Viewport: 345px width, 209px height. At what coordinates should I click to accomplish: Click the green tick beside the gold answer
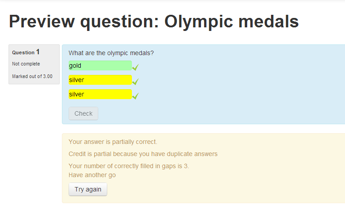pos(135,67)
